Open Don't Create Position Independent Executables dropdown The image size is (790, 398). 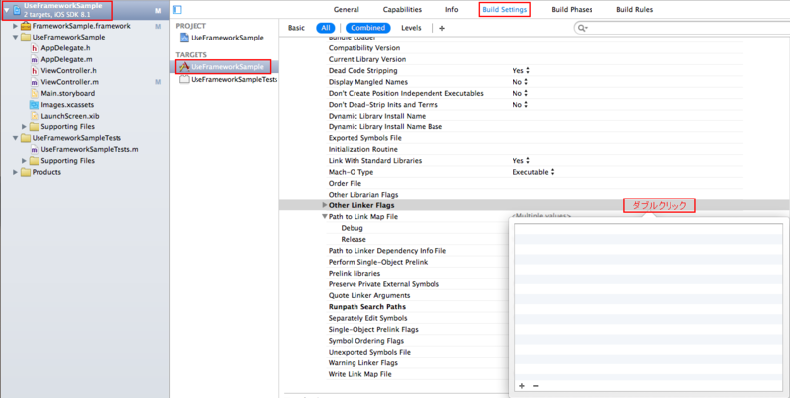(x=520, y=93)
